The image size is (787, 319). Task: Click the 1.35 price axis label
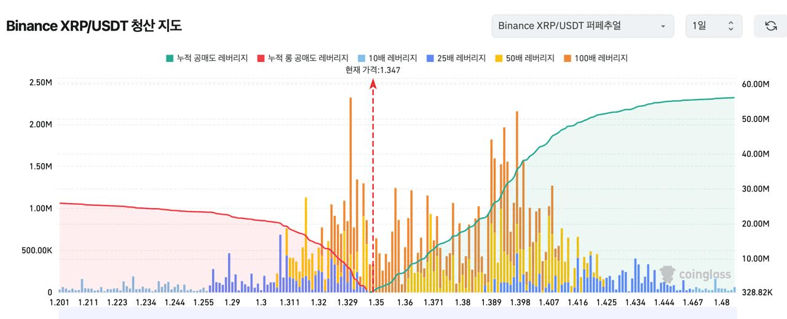[376, 302]
